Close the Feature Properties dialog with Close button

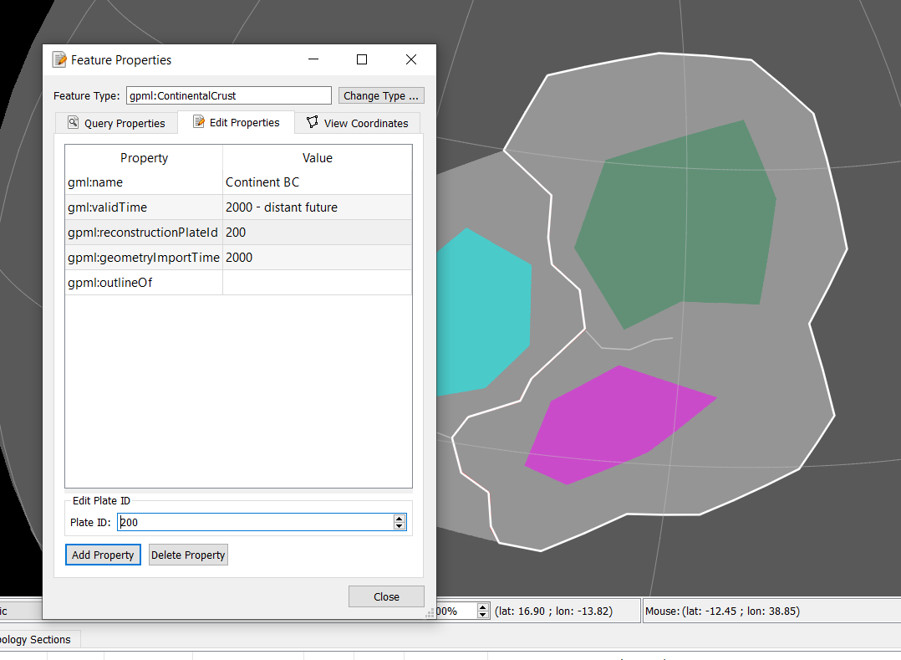(x=386, y=596)
